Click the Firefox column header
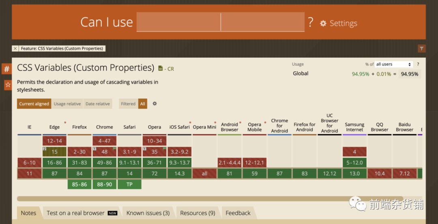This screenshot has height=224, width=438. [79, 127]
